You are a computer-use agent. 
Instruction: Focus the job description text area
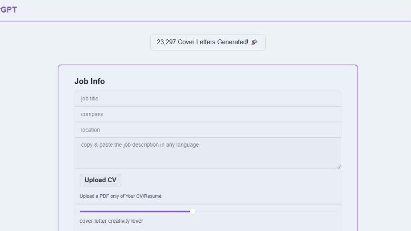pos(208,153)
